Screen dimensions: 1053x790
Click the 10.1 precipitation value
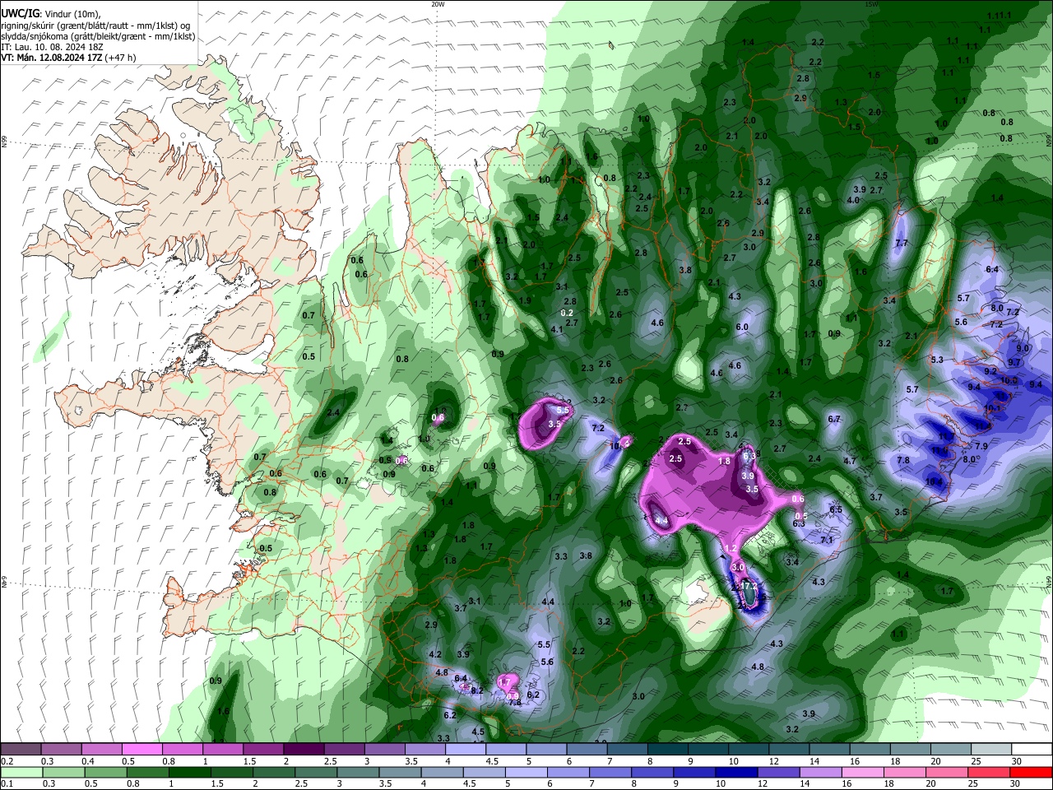[992, 407]
